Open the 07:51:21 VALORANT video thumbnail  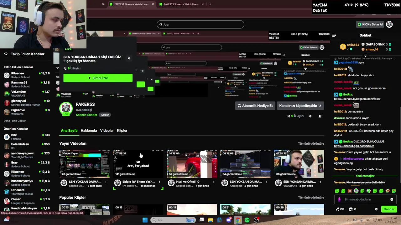(x=299, y=164)
